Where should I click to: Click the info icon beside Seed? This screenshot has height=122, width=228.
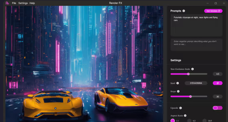click(x=178, y=83)
